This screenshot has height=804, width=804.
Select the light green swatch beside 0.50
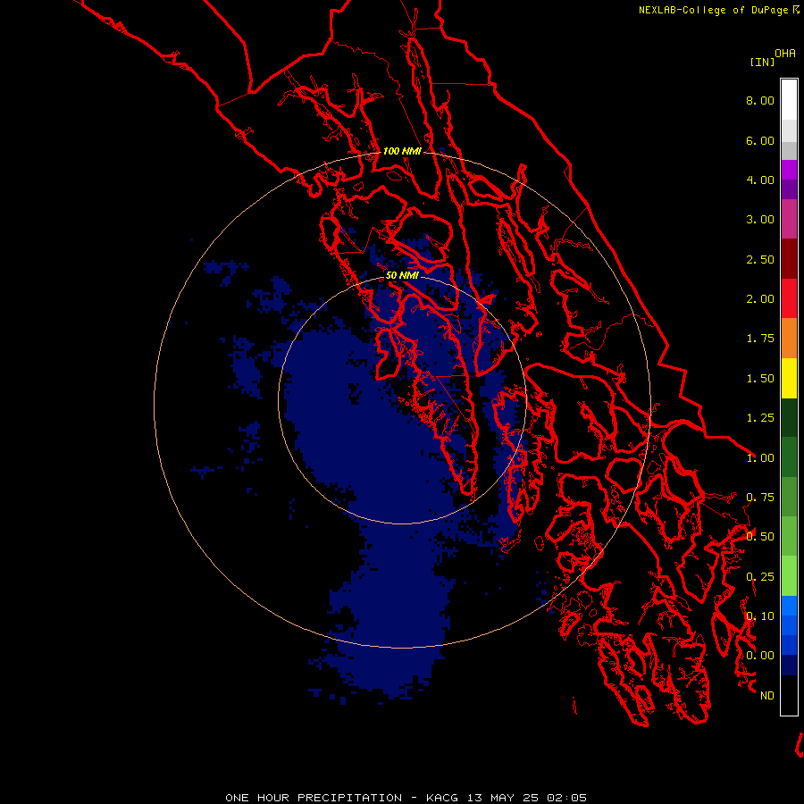click(x=789, y=536)
